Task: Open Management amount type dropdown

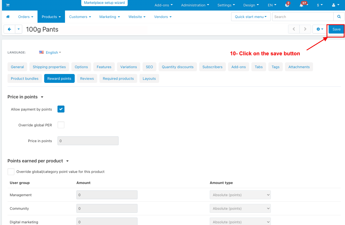Action: click(240, 195)
